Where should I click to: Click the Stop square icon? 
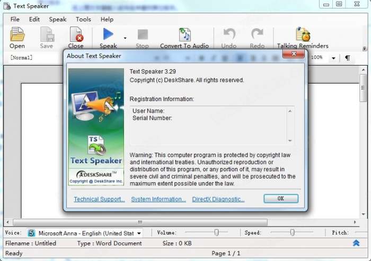click(143, 35)
